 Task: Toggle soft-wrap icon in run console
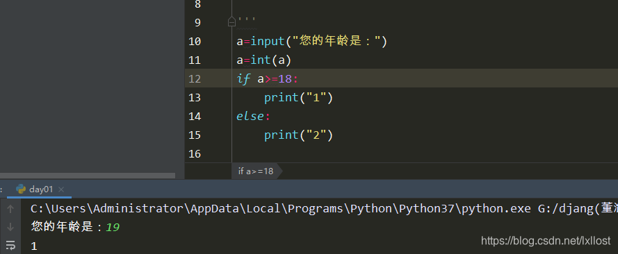coord(10,246)
